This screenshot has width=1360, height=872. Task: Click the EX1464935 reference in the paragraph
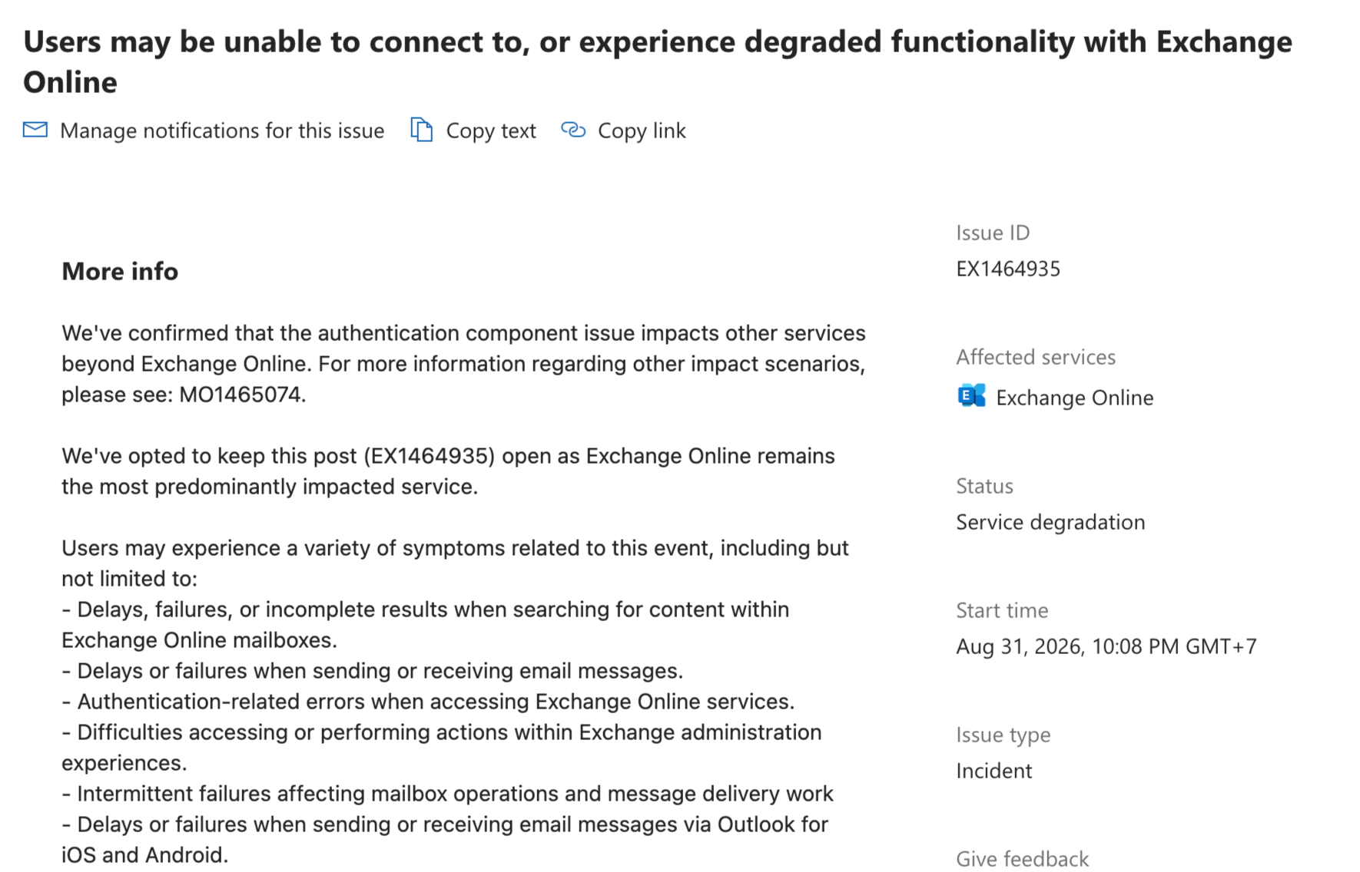click(x=429, y=456)
